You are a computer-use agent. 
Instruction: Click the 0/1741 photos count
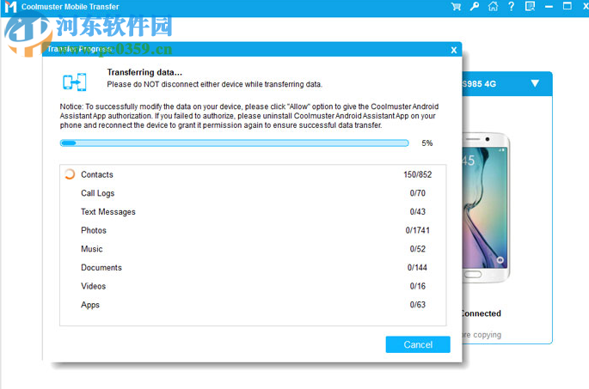coord(417,230)
